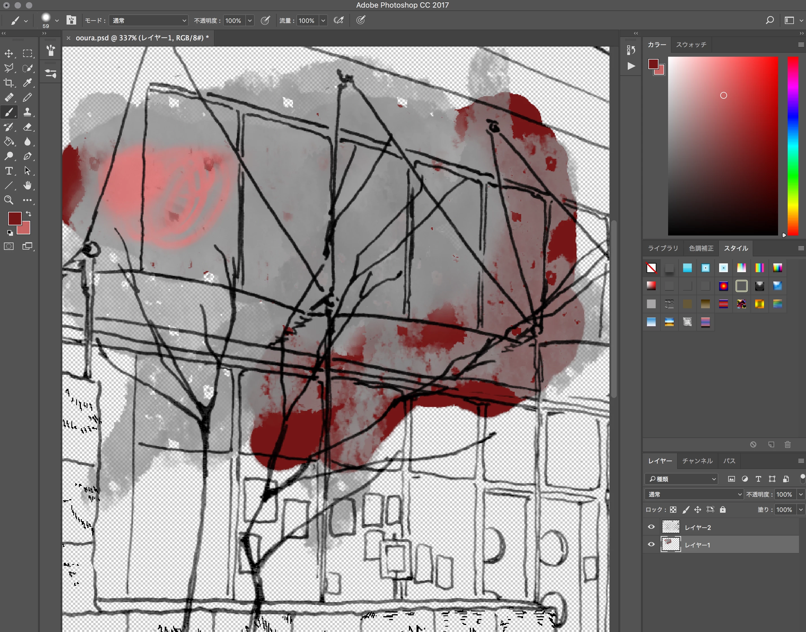
Task: Select the Clone Stamp tool
Action: 27,112
